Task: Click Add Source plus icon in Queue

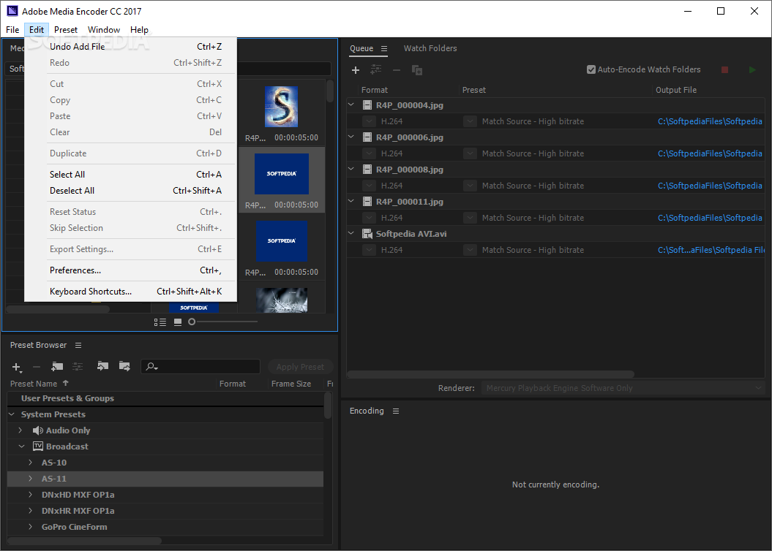Action: pyautogui.click(x=356, y=70)
